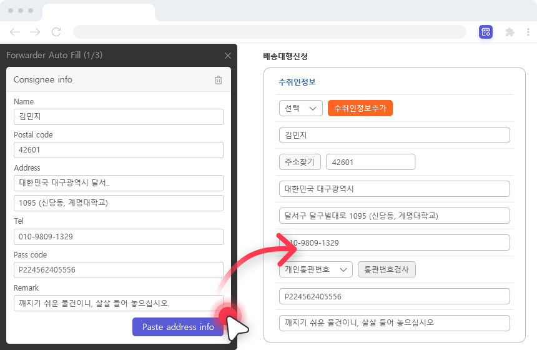Close the Forwarder Auto Fill panel
The height and width of the screenshot is (350, 537).
click(228, 56)
